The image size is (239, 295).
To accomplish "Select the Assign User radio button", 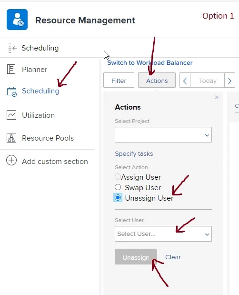I will coord(118,177).
